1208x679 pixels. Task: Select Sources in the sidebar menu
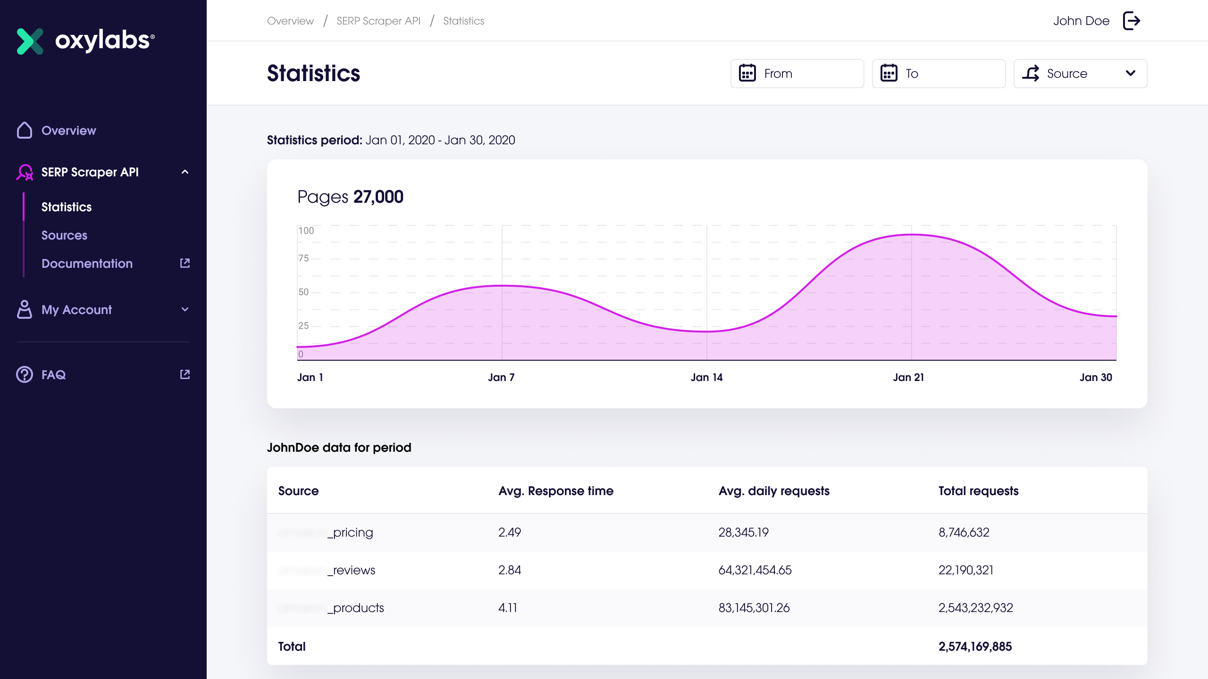[64, 235]
